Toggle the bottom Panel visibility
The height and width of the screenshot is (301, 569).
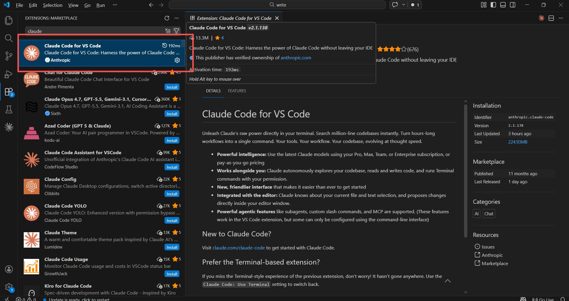point(503,5)
